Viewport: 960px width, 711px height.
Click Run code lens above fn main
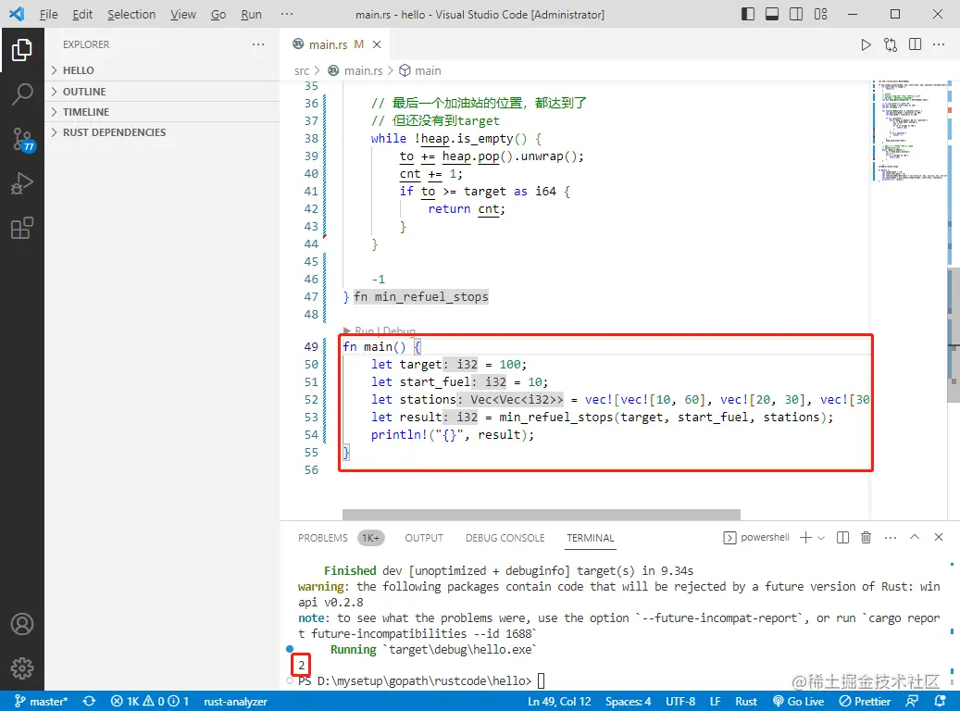coord(364,331)
